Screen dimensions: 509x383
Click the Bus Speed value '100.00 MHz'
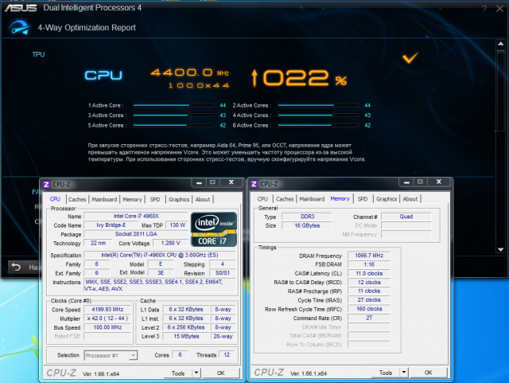pos(107,327)
